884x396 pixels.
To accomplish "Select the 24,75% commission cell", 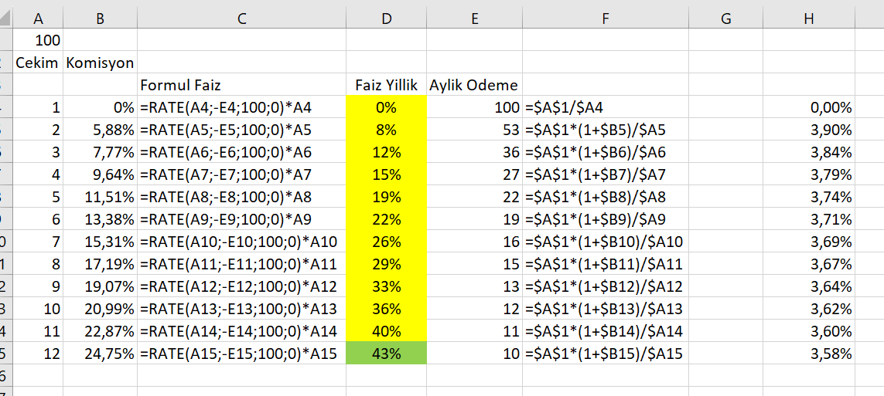I will (101, 354).
